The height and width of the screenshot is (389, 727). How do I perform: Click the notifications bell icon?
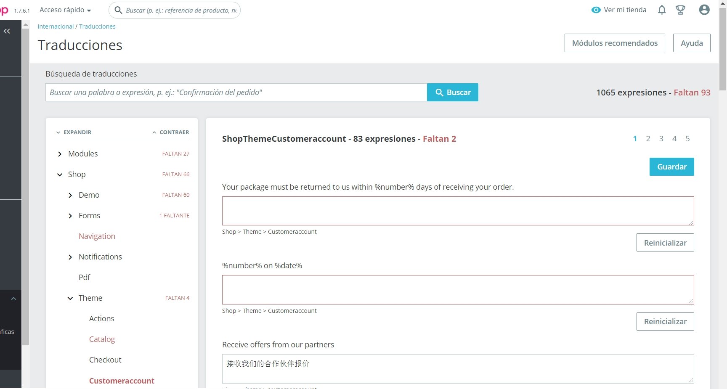(x=662, y=10)
